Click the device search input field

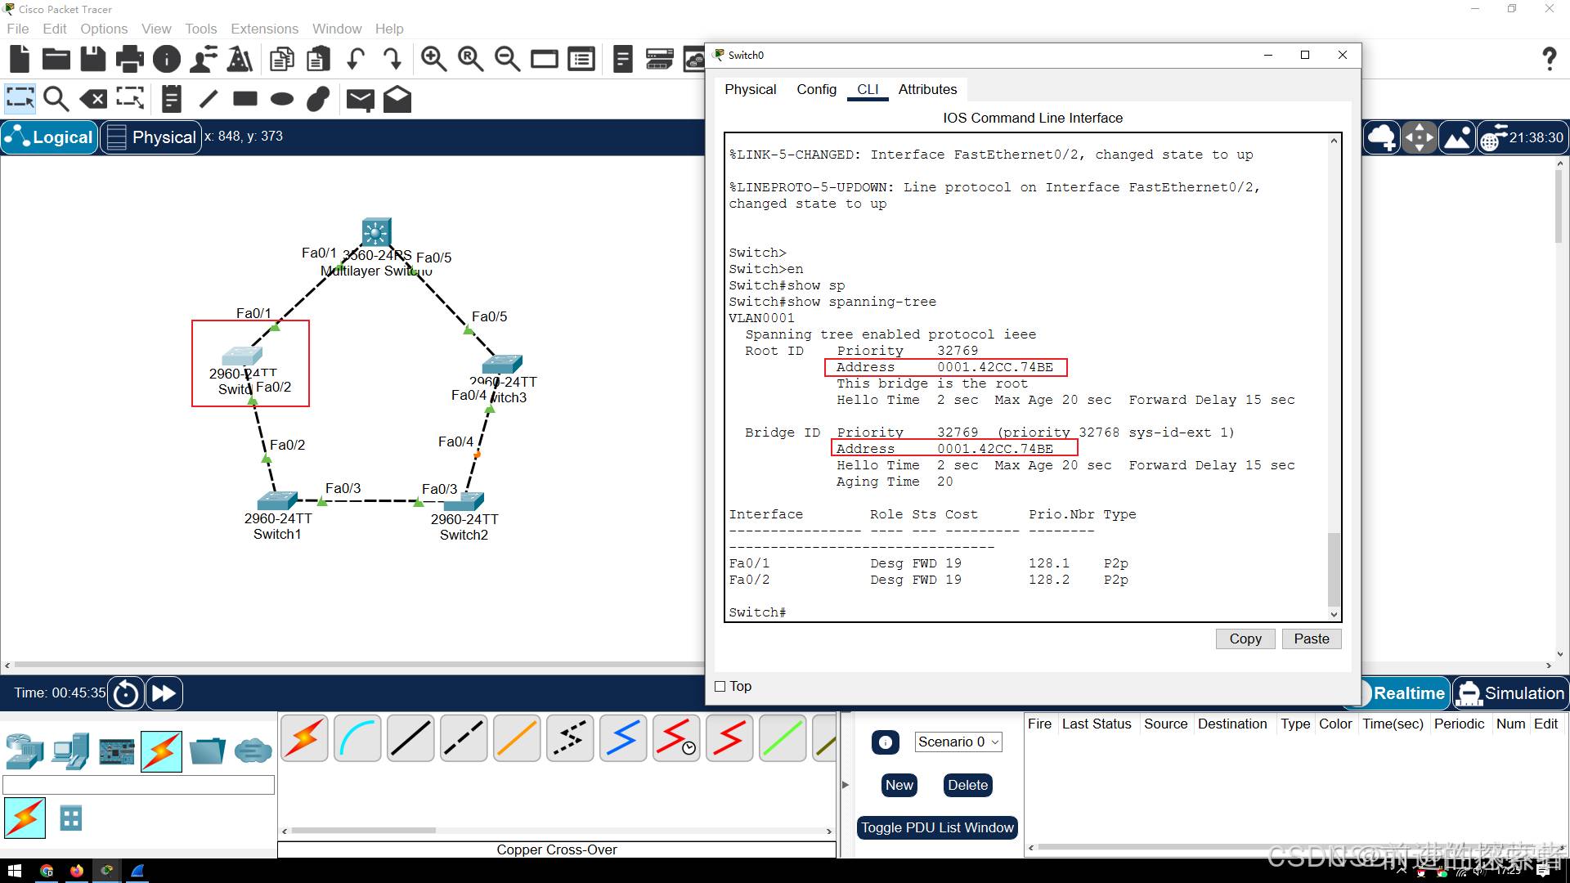tap(139, 785)
